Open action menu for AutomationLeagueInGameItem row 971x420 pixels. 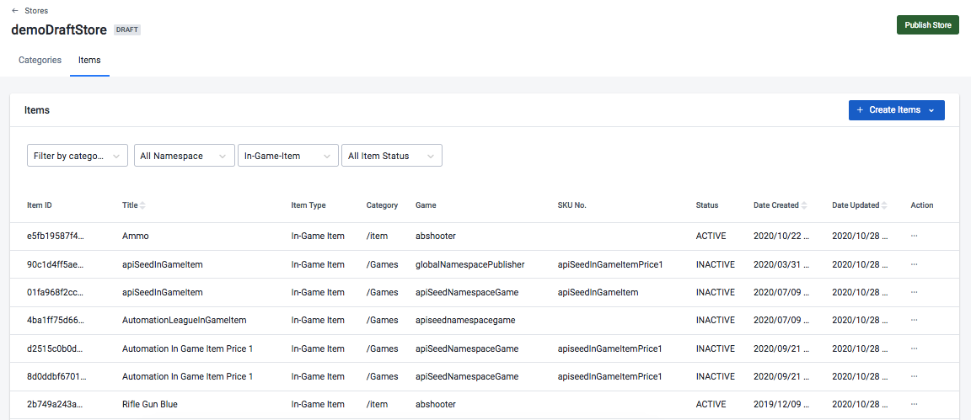pyautogui.click(x=914, y=320)
